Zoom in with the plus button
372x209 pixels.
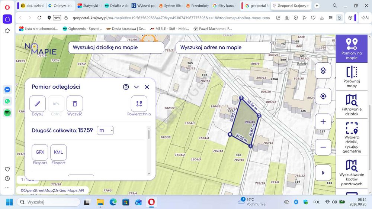tap(323, 122)
